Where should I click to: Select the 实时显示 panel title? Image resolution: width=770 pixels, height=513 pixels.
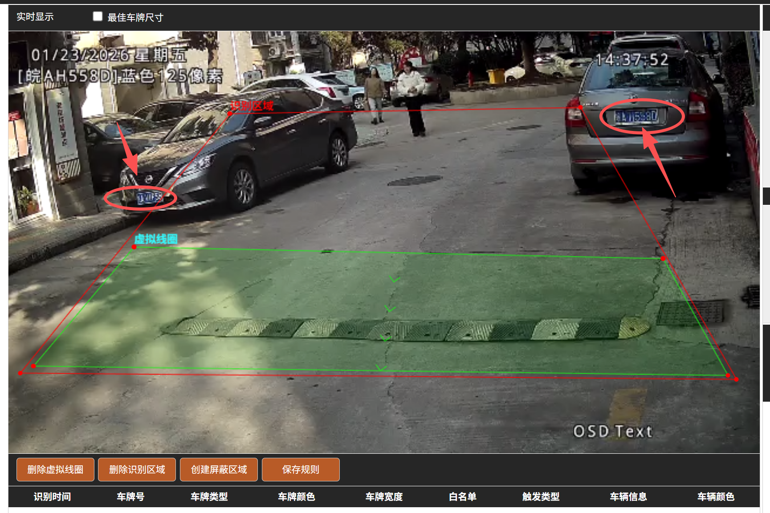coord(35,17)
